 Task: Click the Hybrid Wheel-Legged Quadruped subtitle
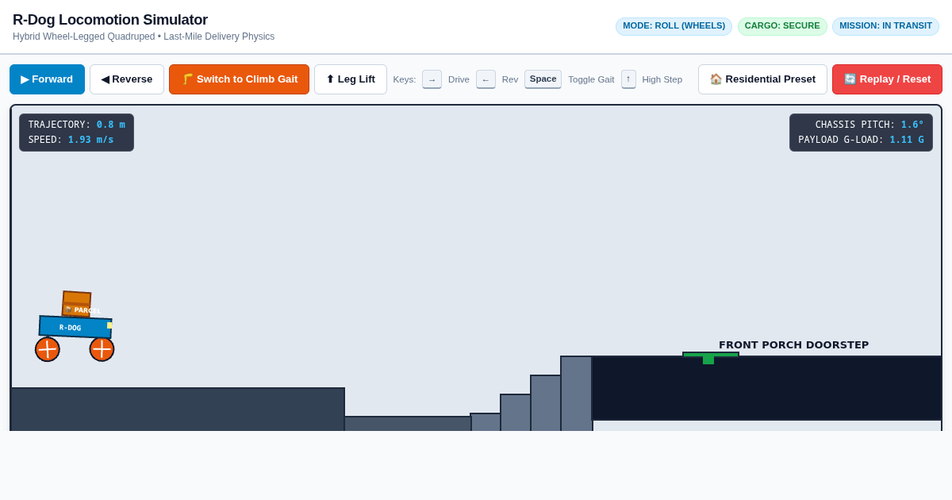pyautogui.click(x=144, y=37)
